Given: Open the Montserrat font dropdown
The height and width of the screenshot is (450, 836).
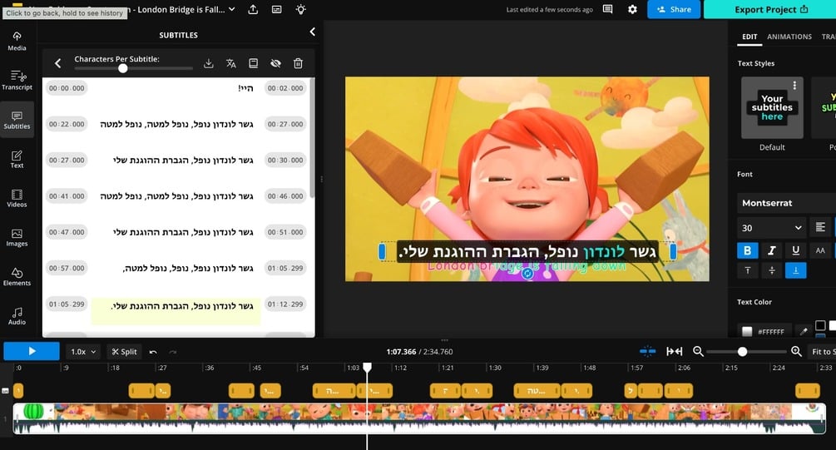Looking at the screenshot, I should click(786, 203).
